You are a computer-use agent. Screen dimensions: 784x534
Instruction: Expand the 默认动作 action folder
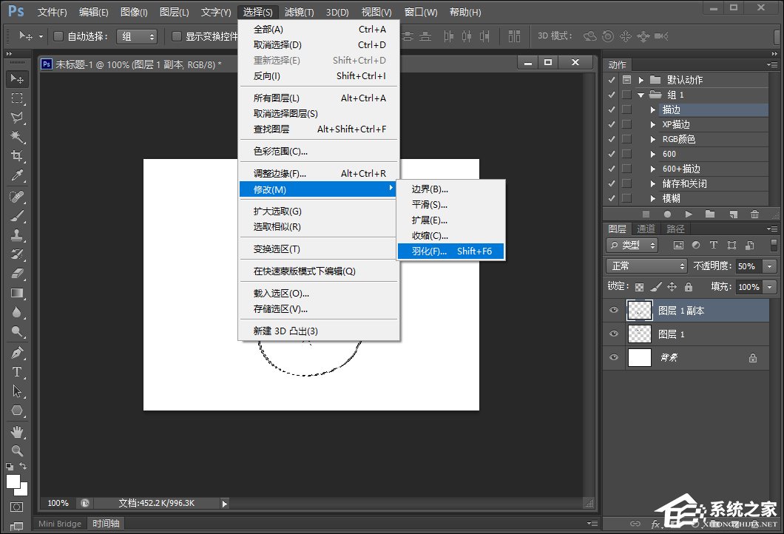pyautogui.click(x=641, y=80)
